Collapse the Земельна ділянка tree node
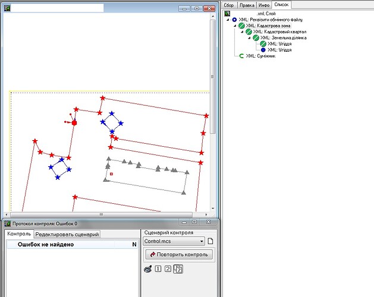Screen dimensions: 374x297 tap(249, 37)
